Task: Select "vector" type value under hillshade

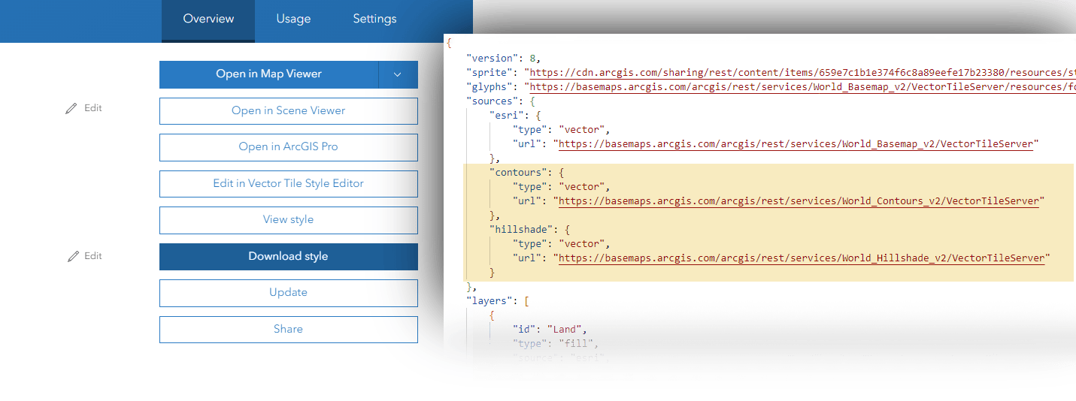Action: coord(582,244)
